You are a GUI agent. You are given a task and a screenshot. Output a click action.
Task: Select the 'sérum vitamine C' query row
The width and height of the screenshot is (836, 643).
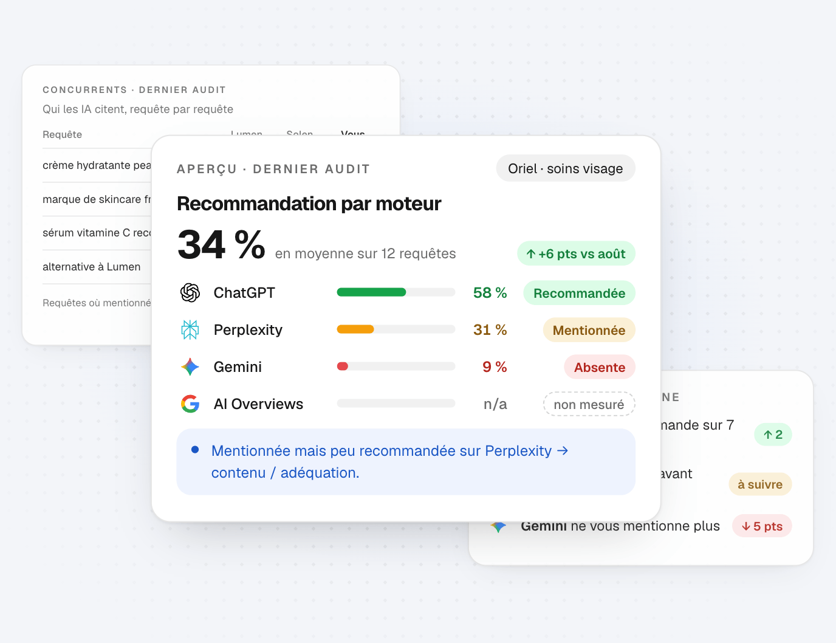[97, 233]
